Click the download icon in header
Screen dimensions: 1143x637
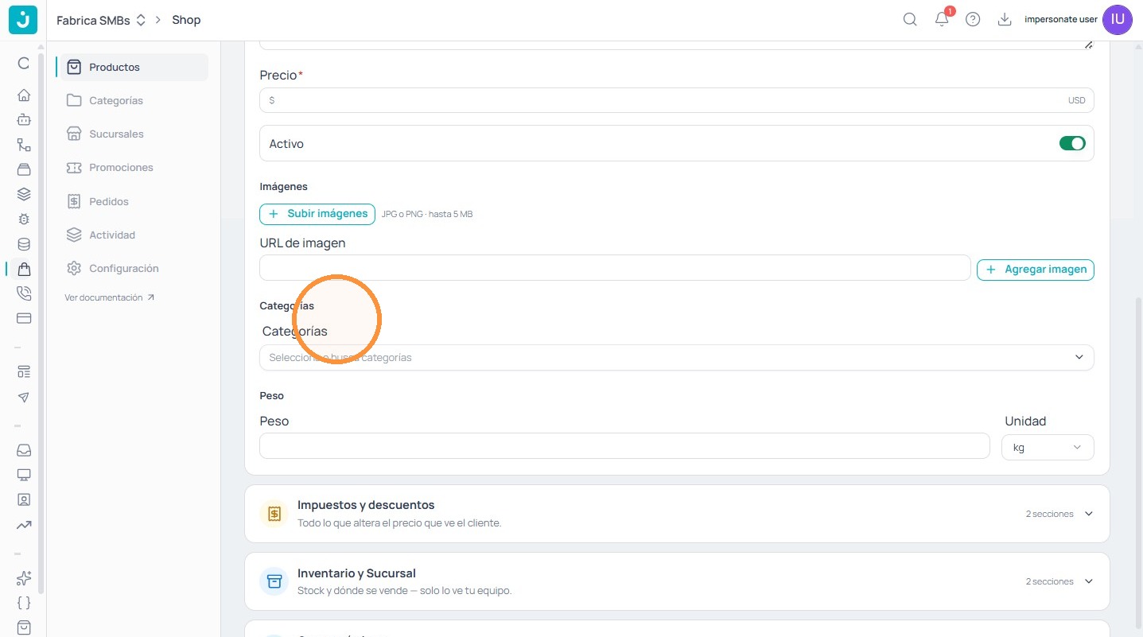[1005, 20]
